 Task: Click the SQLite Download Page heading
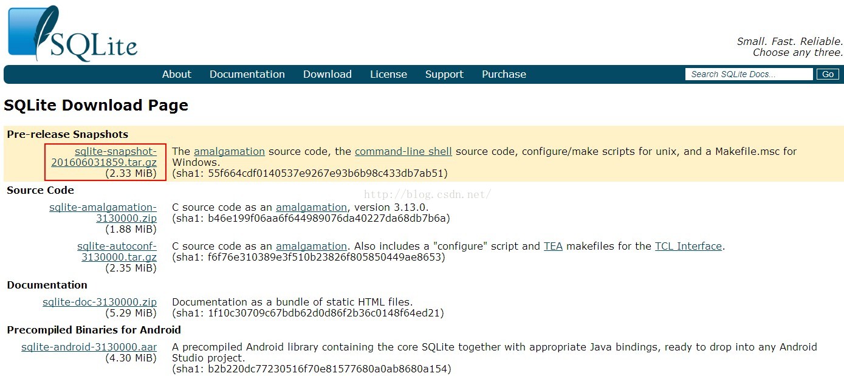[96, 105]
